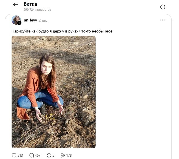Image resolution: width=179 pixels, height=159 pixels.
Task: Open an_levv profile avatar
Action: pyautogui.click(x=16, y=20)
